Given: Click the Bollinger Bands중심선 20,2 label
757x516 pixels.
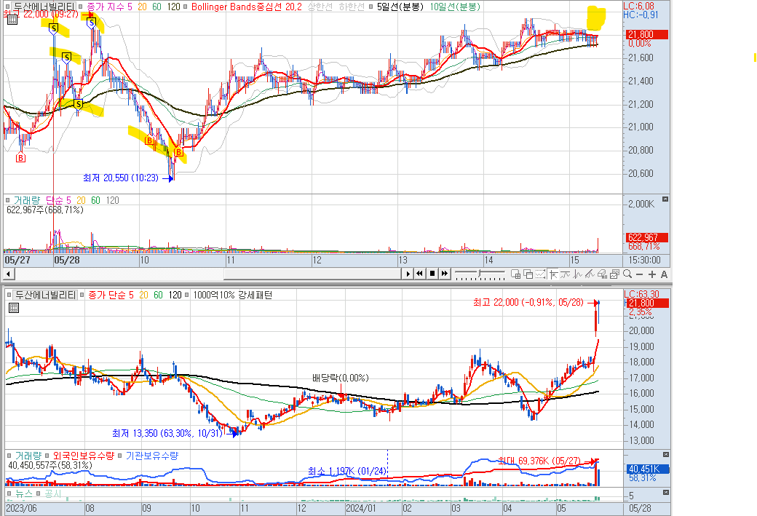Looking at the screenshot, I should click(246, 7).
